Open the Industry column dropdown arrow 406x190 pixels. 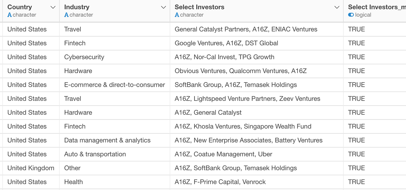click(x=164, y=7)
